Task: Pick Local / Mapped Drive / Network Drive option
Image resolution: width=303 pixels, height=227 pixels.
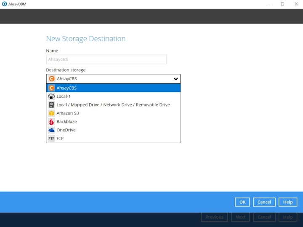Action: (x=114, y=105)
